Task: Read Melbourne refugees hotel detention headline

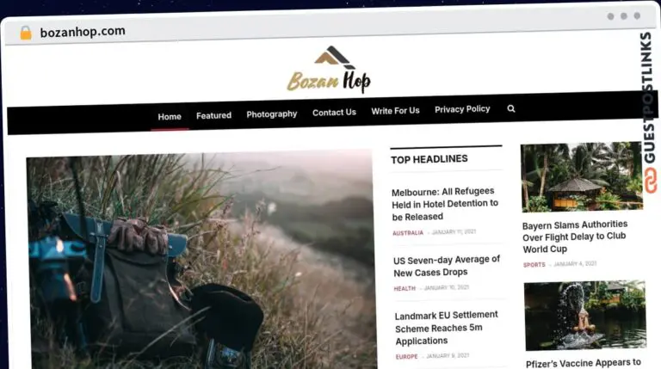Action: (444, 204)
